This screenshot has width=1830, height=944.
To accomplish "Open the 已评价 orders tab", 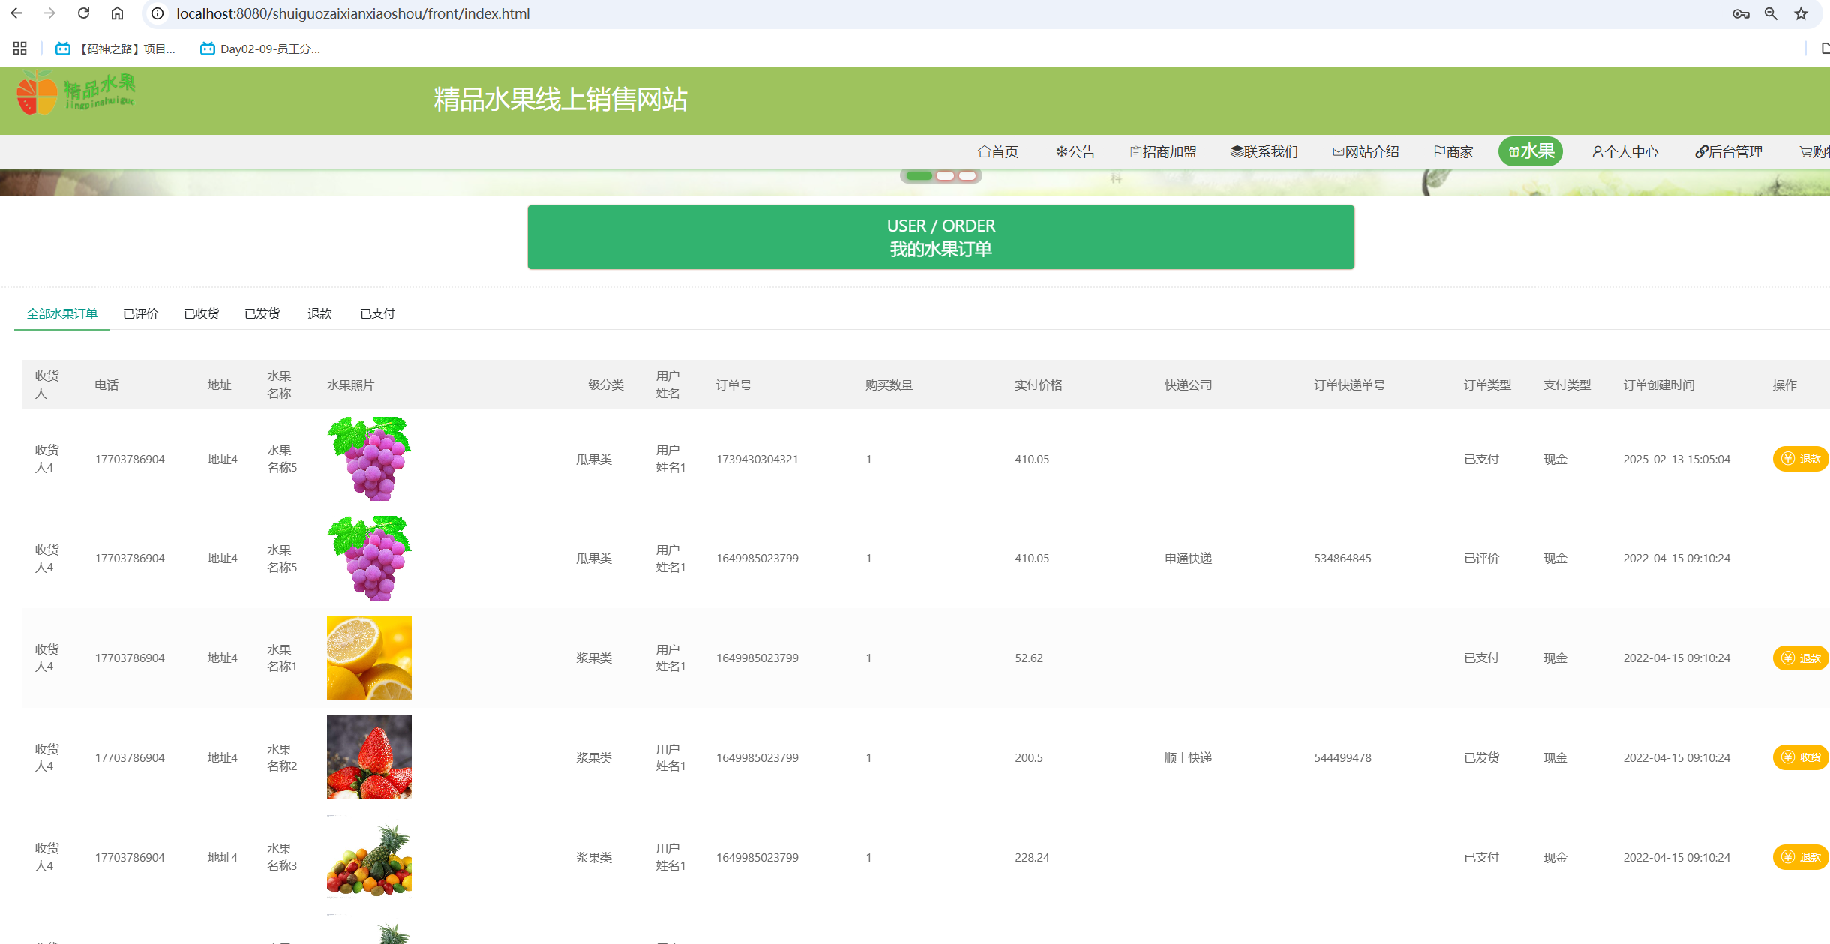I will tap(140, 313).
